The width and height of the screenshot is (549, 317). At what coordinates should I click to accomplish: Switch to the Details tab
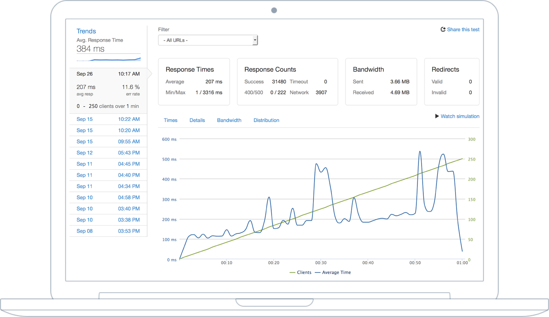197,120
